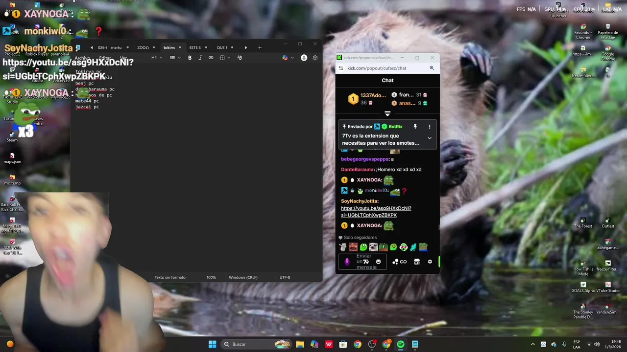Open the Ver menu in Notepad

click(x=123, y=58)
